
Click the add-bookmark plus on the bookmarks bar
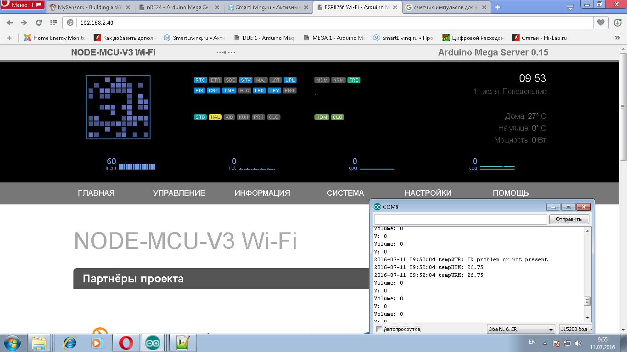(9, 38)
